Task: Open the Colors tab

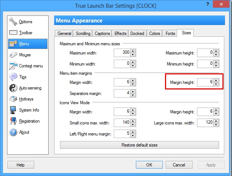Action: click(x=154, y=34)
